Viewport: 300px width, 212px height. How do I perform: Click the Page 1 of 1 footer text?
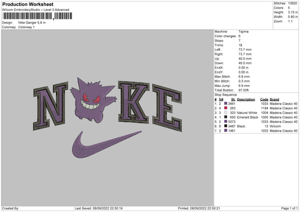coord(289,208)
